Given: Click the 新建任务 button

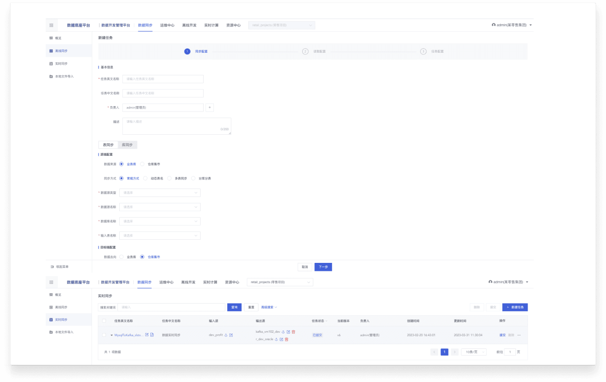Looking at the screenshot, I should pyautogui.click(x=515, y=307).
